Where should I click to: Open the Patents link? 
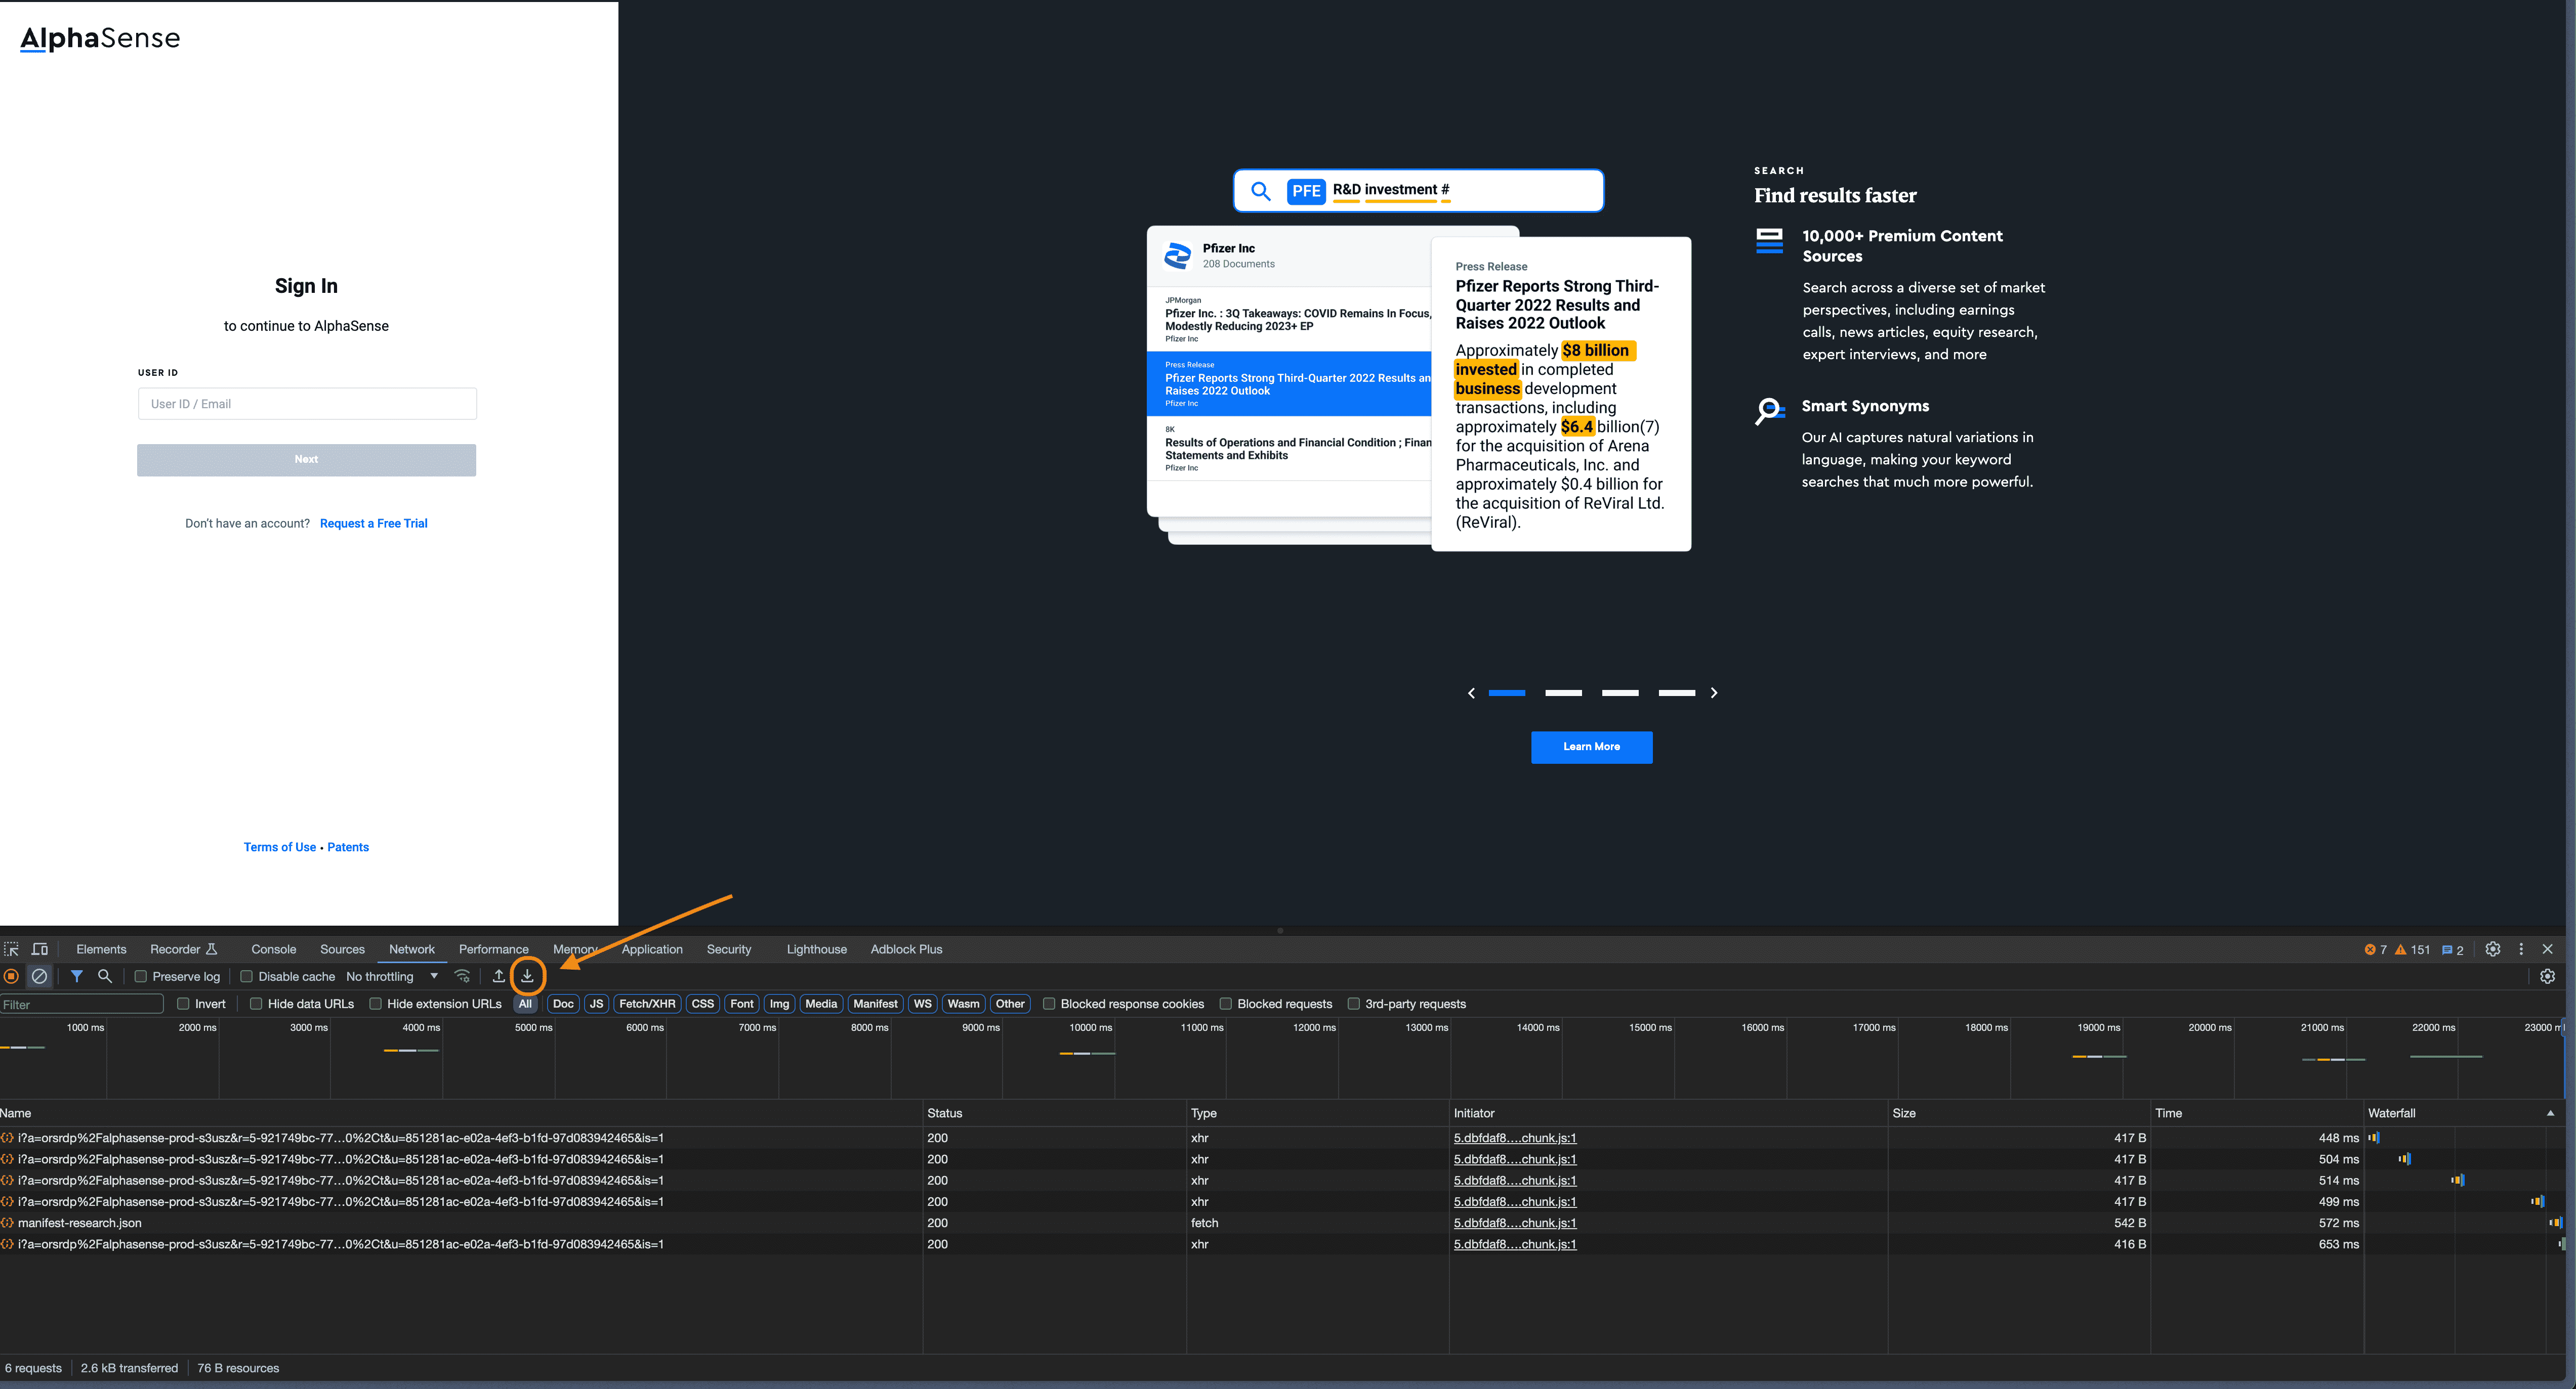[348, 847]
